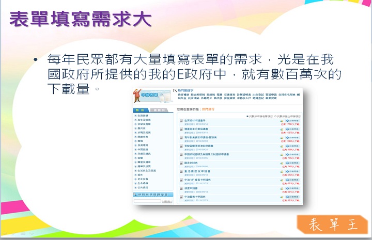The height and width of the screenshot is (240, 372).
Task: Click the magnifier icon next to 熱門關鍵字
Action: pos(175,90)
